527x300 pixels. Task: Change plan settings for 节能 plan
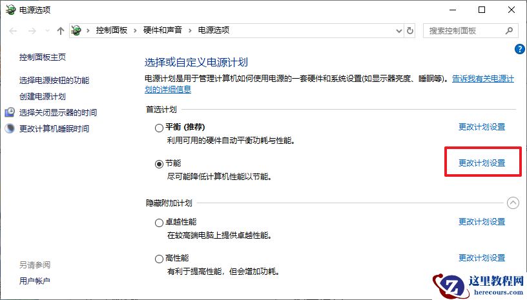pos(482,163)
